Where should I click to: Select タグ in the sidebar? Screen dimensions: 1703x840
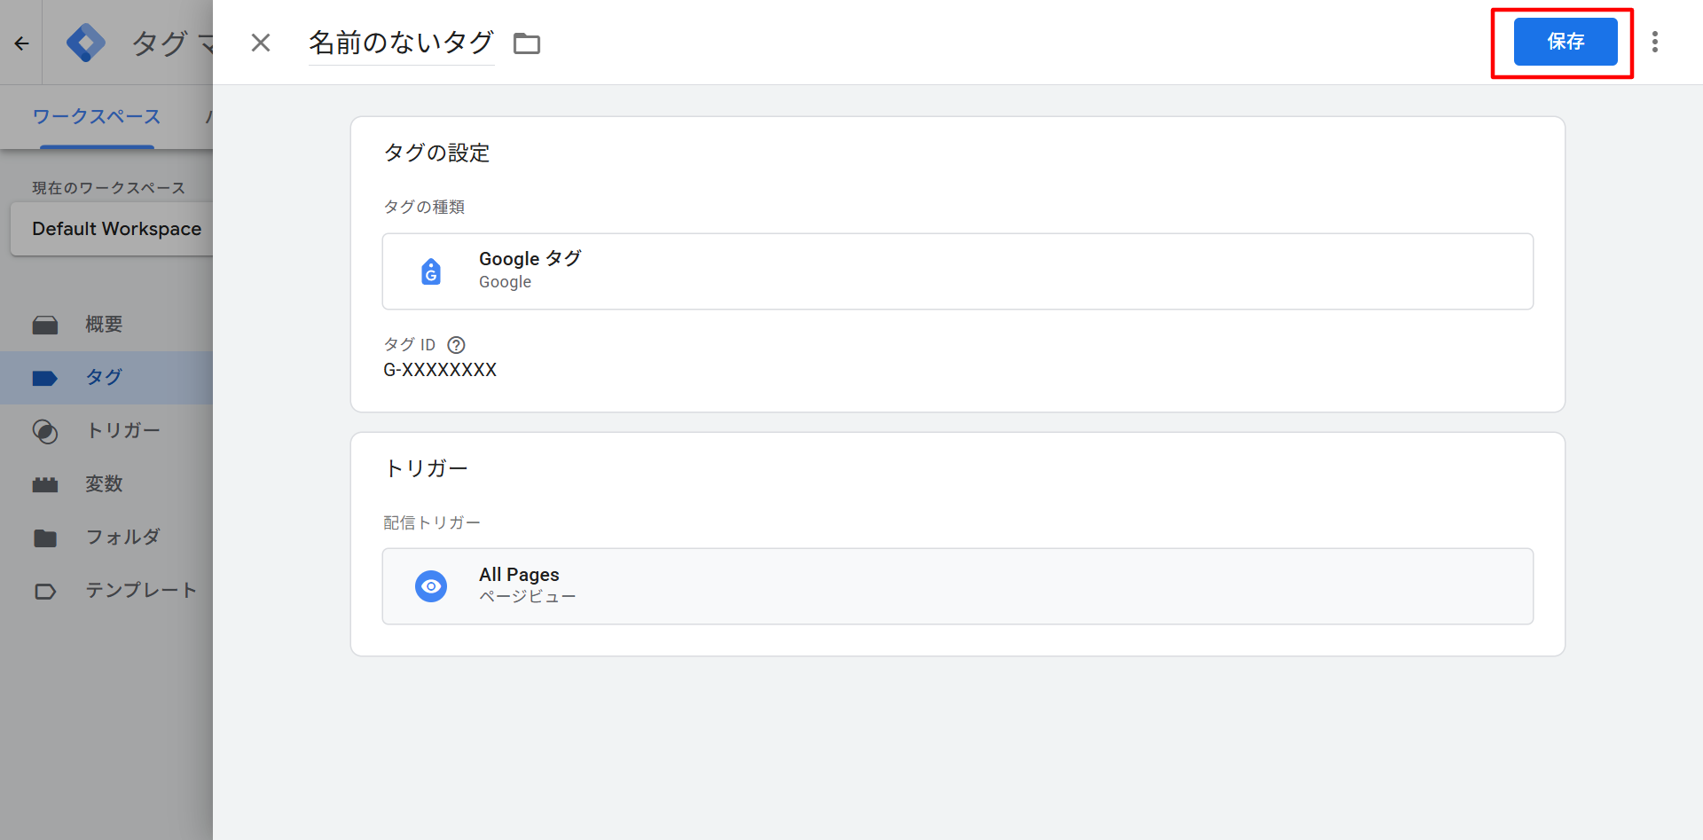(104, 378)
